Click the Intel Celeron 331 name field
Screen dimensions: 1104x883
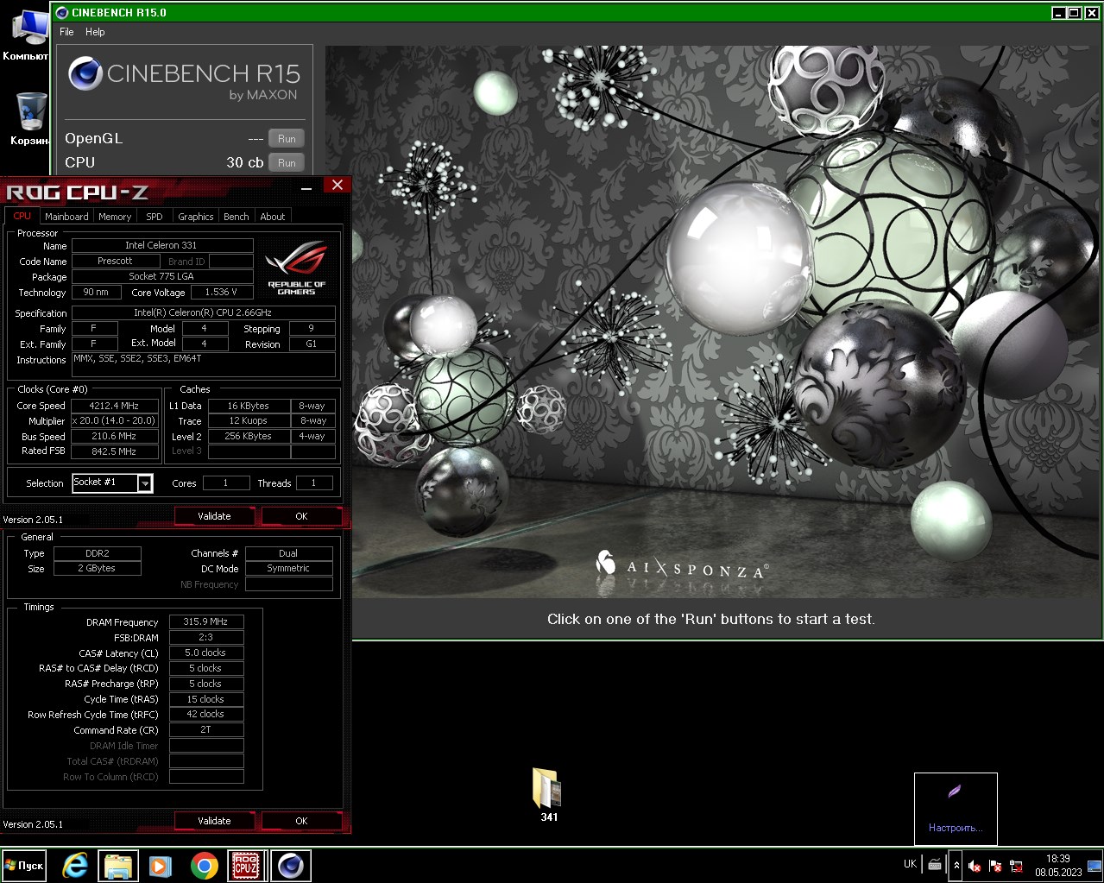(161, 245)
